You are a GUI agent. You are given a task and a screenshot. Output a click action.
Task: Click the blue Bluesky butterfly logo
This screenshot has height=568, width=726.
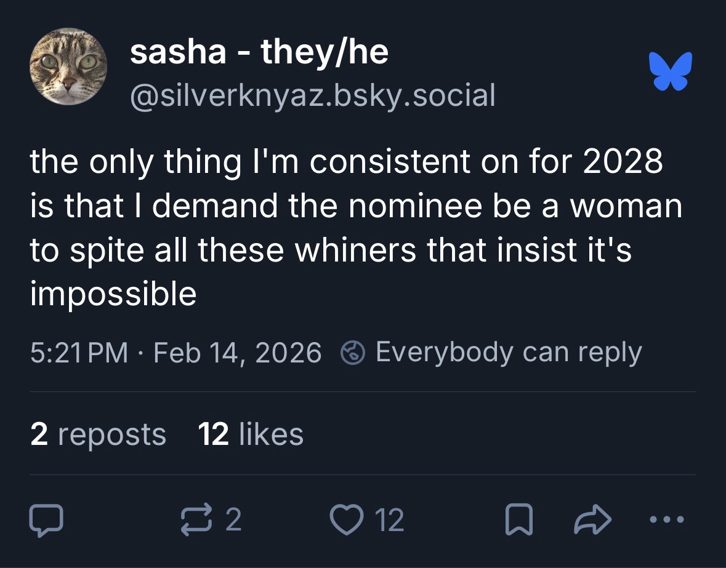coord(671,72)
